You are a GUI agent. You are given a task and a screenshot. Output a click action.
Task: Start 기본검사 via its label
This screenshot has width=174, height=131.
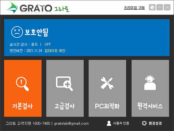[x=23, y=106]
